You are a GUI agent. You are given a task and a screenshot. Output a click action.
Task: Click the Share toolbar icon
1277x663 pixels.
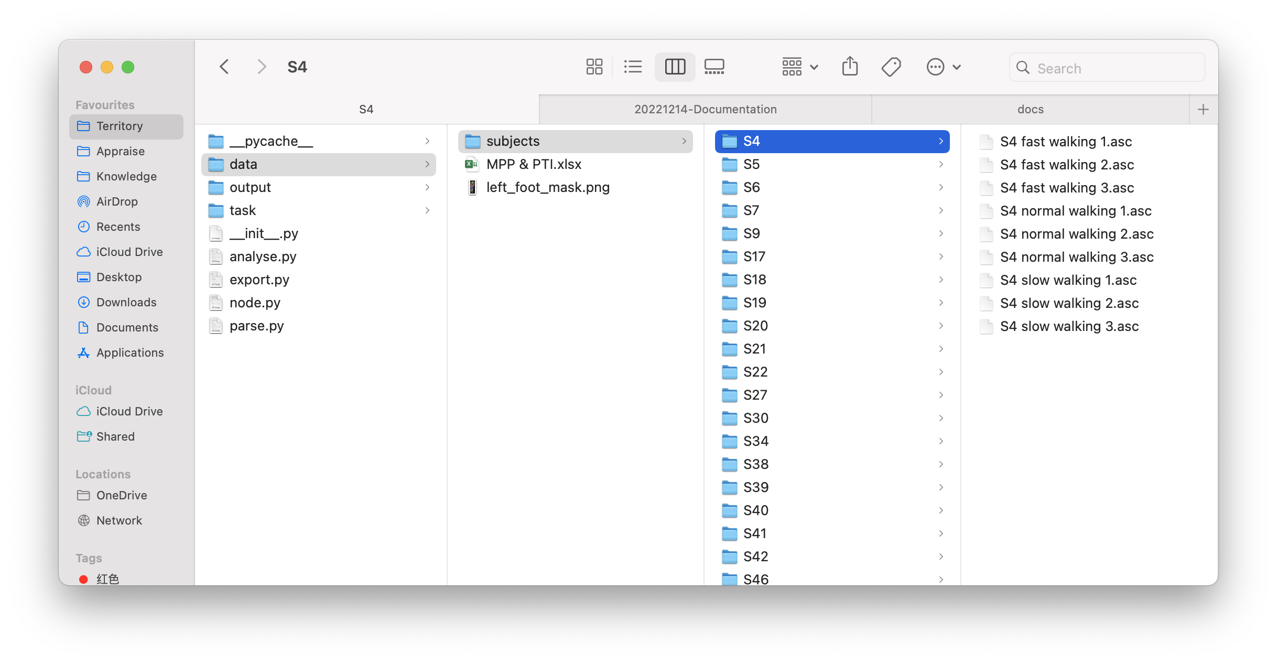(850, 67)
